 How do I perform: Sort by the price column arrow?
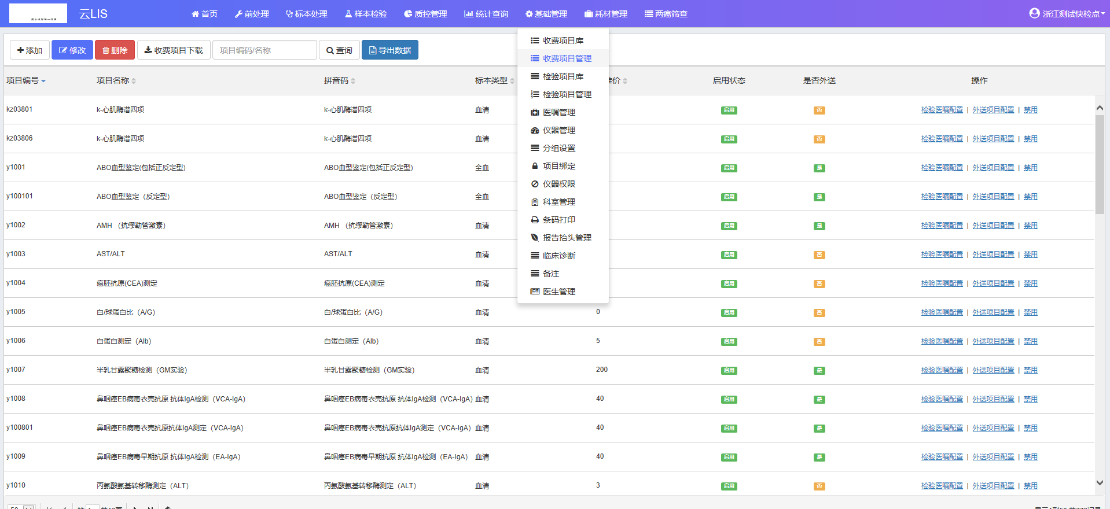click(625, 81)
